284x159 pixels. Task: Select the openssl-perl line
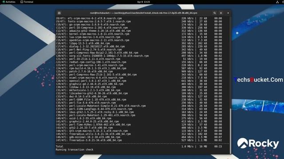(x=139, y=81)
